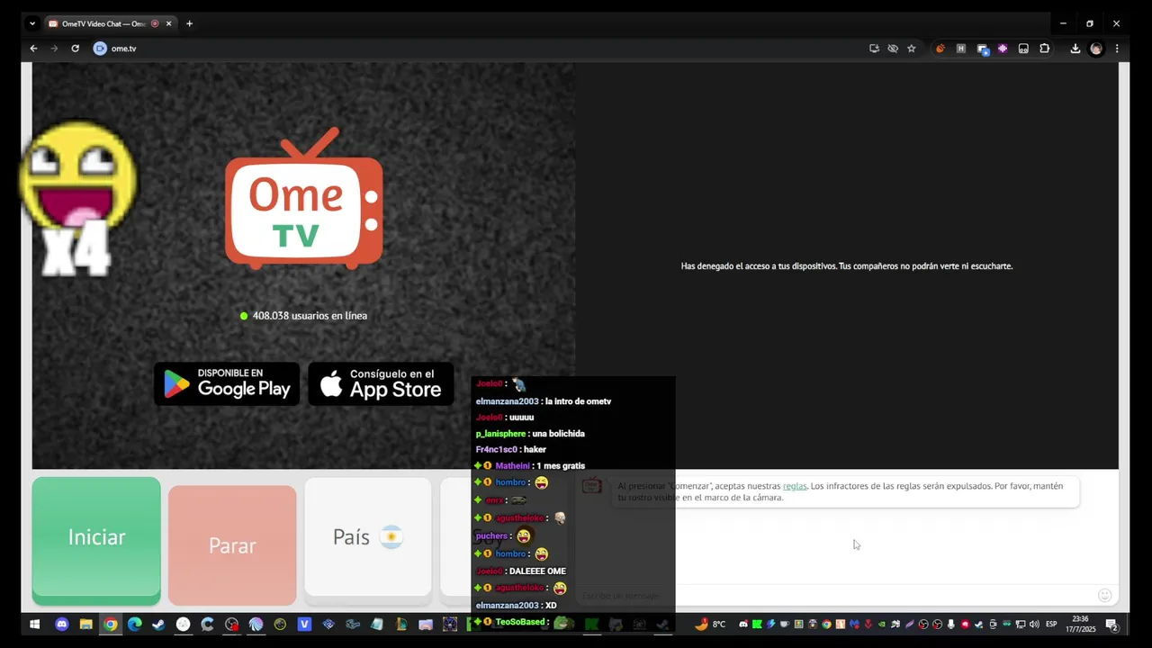The height and width of the screenshot is (648, 1152).
Task: Click the blue V app taskbar icon
Action: pyautogui.click(x=304, y=624)
